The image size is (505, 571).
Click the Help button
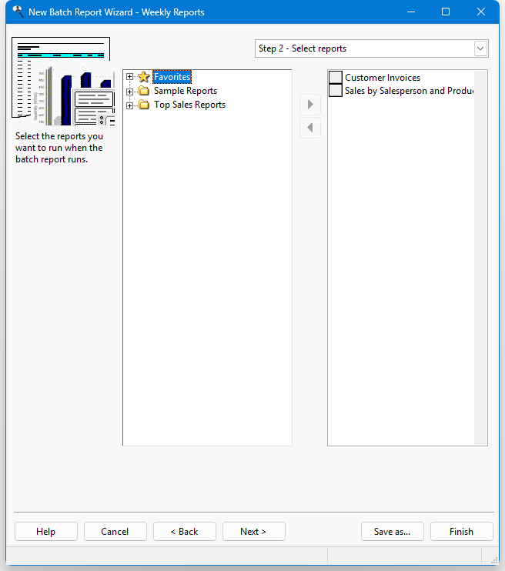[45, 532]
